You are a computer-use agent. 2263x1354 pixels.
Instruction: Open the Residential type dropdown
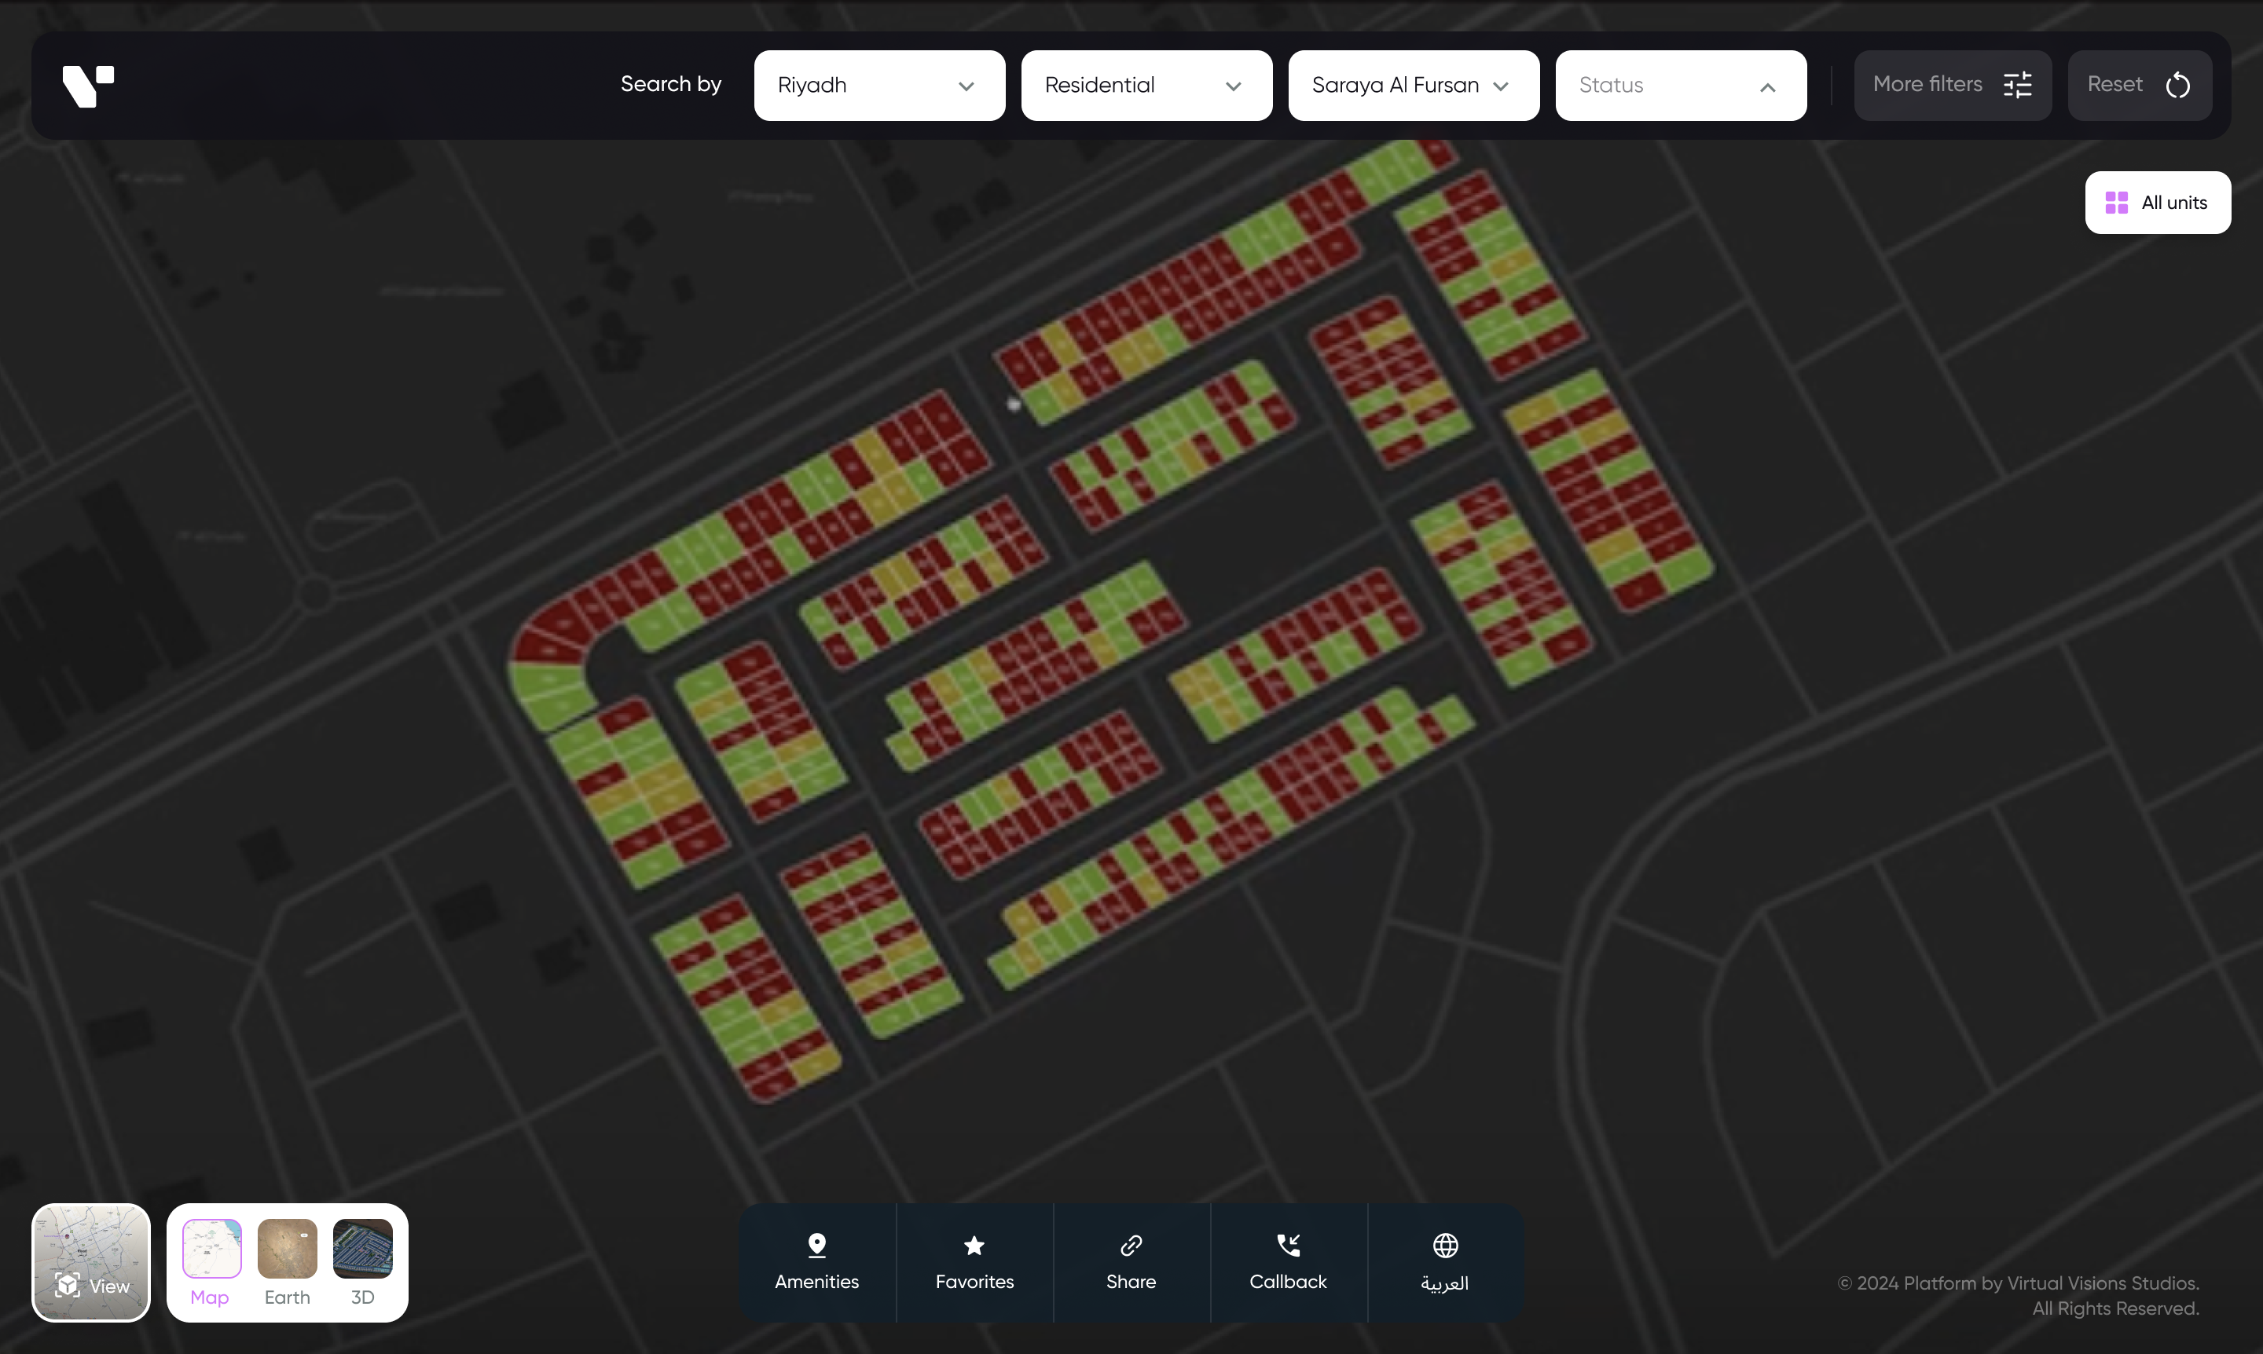click(x=1146, y=85)
